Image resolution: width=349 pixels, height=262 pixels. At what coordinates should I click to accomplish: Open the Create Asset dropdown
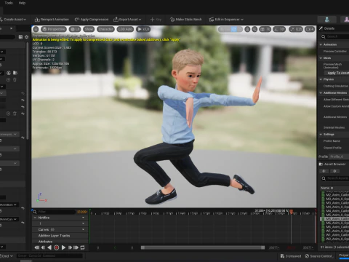pyautogui.click(x=13, y=20)
